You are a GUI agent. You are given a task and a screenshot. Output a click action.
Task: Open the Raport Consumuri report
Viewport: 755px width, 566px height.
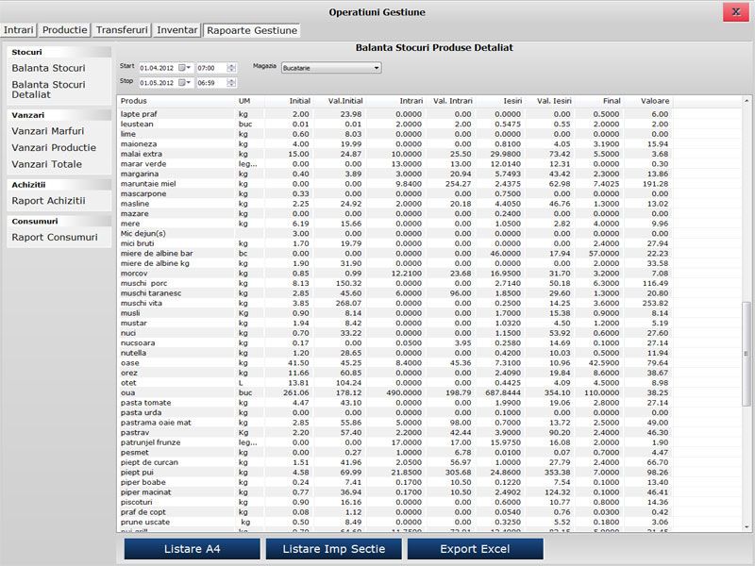coord(55,238)
